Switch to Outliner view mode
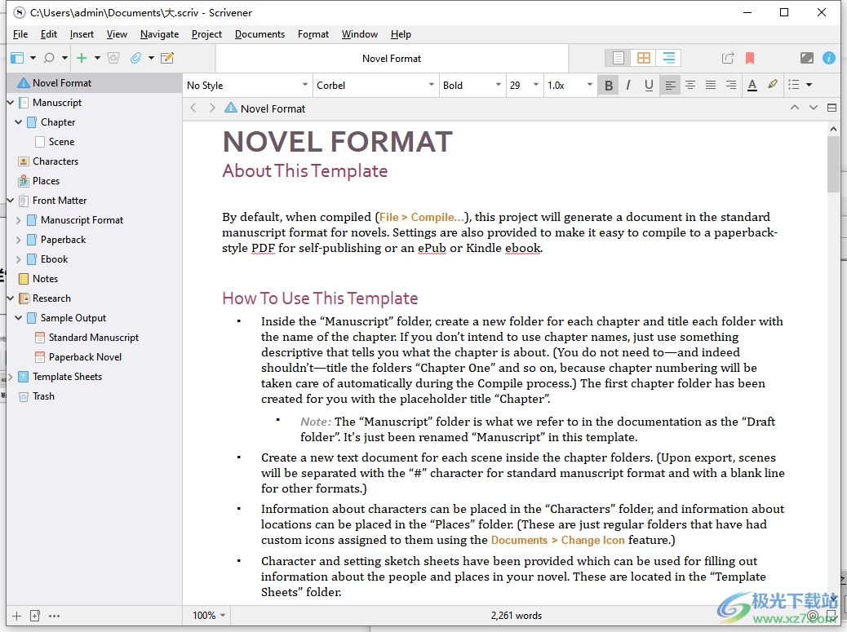 click(x=669, y=58)
